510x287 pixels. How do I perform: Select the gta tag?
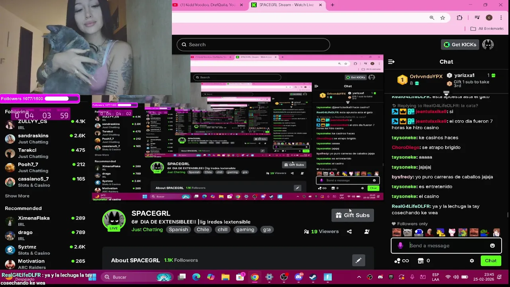[x=267, y=230]
